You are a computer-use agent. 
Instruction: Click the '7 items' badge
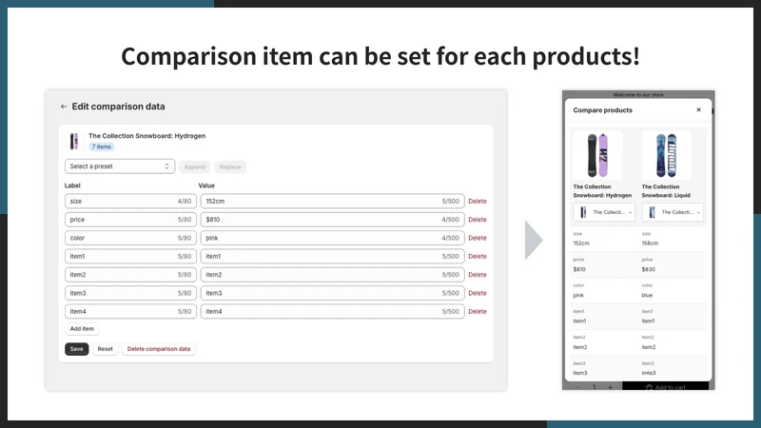point(102,146)
